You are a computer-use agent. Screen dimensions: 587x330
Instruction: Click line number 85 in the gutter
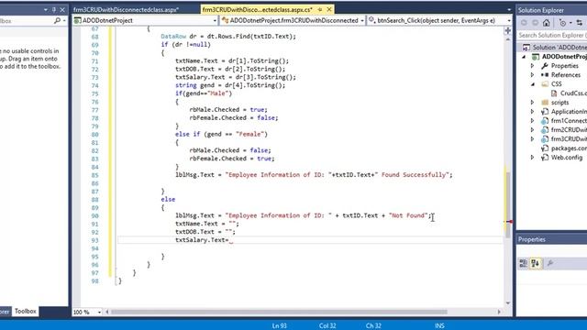coord(94,175)
